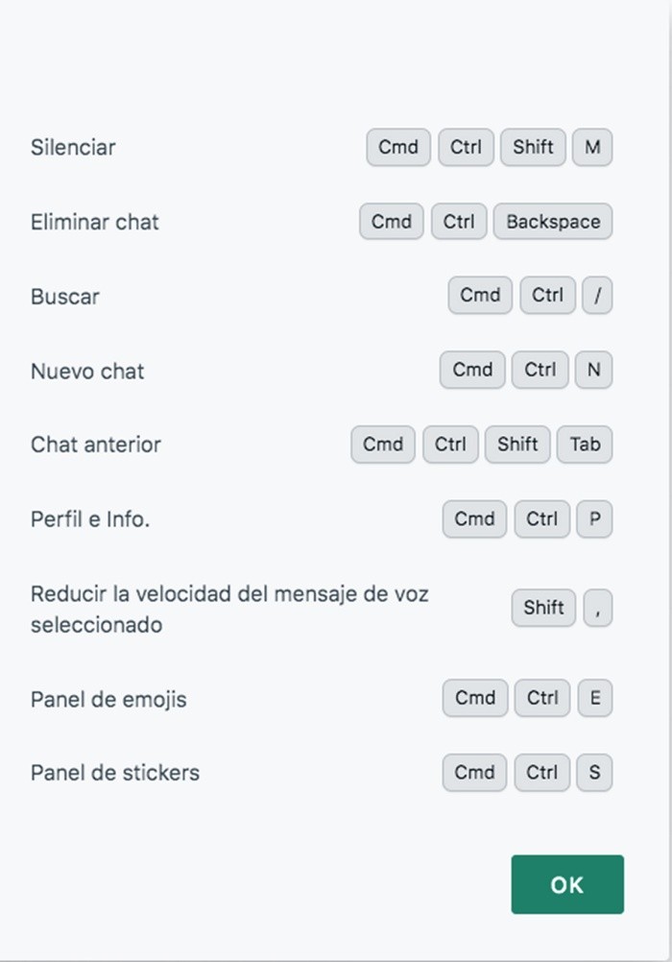This screenshot has height=962, width=672.
Task: Click the Silenciar shortcut label
Action: coord(73,148)
